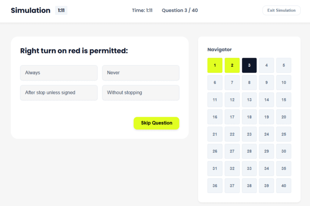The image size is (310, 206).
Task: Jump to question 20
Action: point(284,117)
